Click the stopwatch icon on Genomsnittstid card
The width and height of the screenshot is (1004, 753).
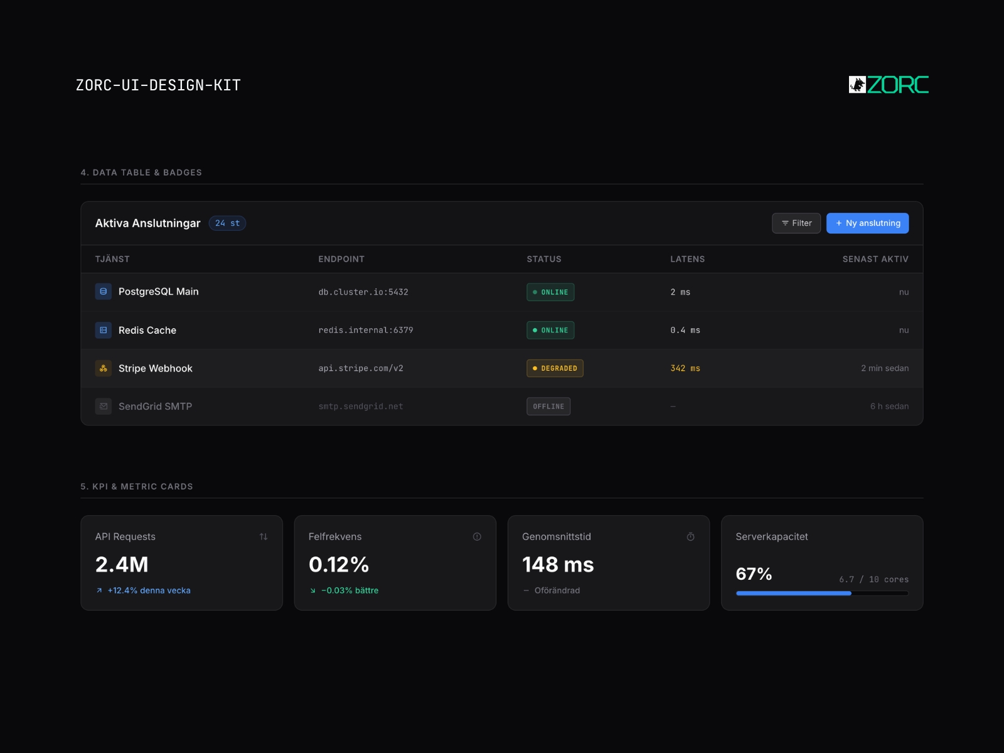pyautogui.click(x=690, y=537)
